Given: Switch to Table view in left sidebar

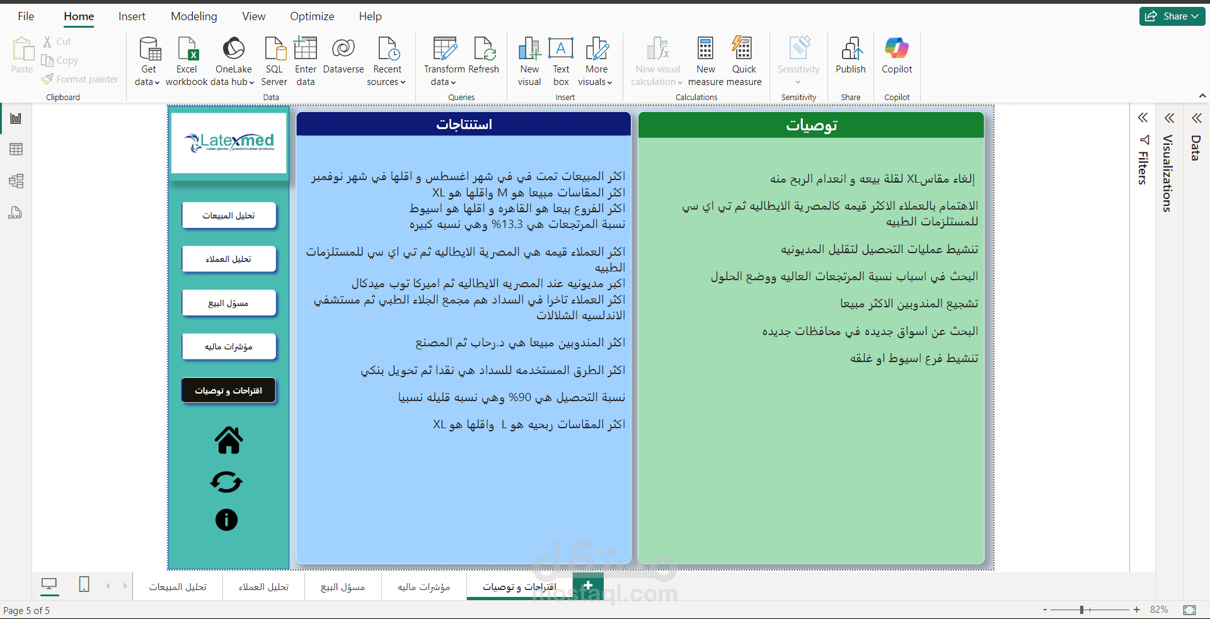Looking at the screenshot, I should click(x=16, y=149).
